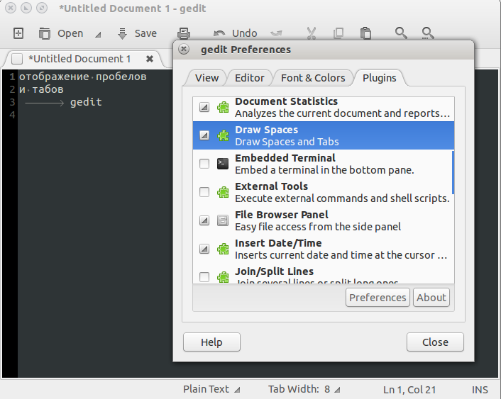The image size is (501, 399).
Task: Click the Undo arrow icon
Action: 219,33
